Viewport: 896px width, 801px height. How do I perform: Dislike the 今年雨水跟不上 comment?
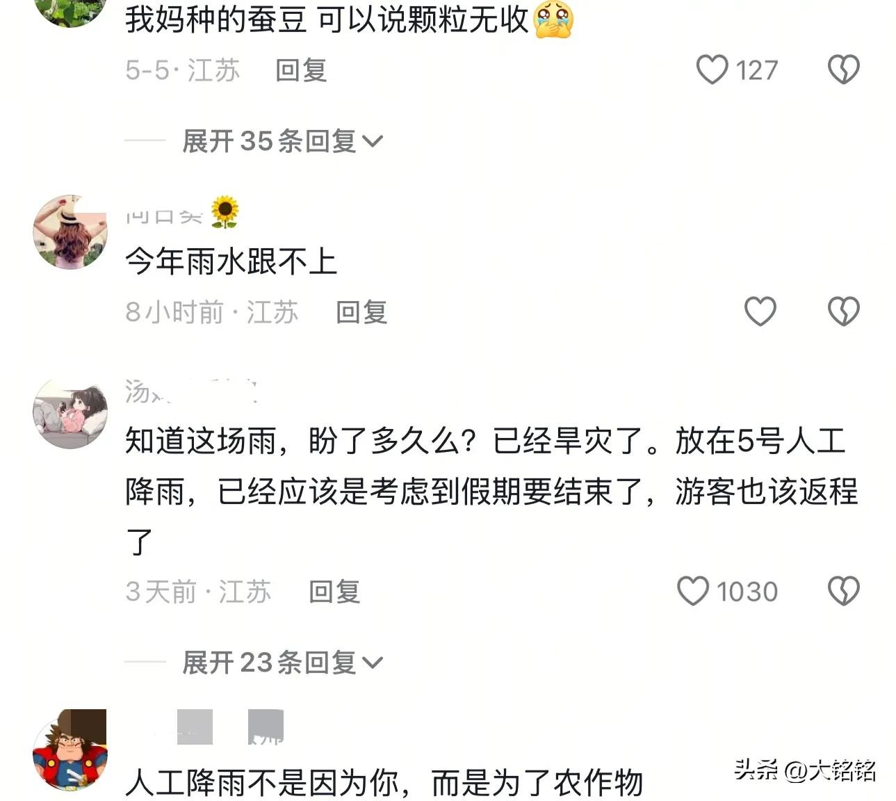(x=843, y=311)
